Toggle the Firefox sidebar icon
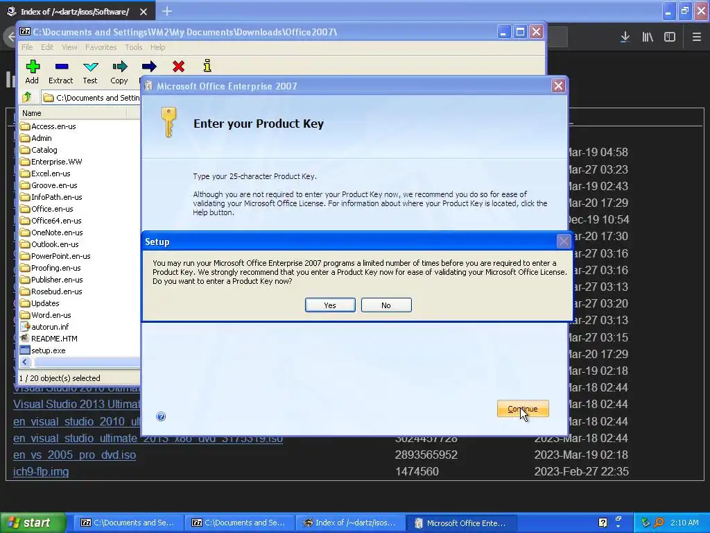This screenshot has height=533, width=710. (x=670, y=37)
